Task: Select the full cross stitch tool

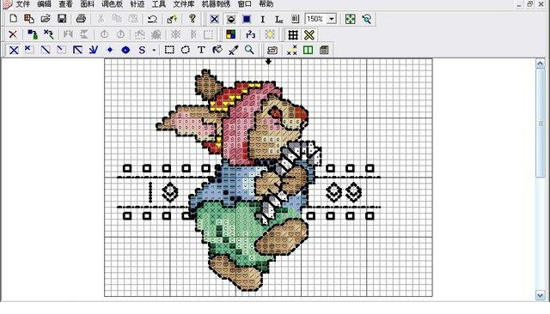Action: [x=14, y=50]
